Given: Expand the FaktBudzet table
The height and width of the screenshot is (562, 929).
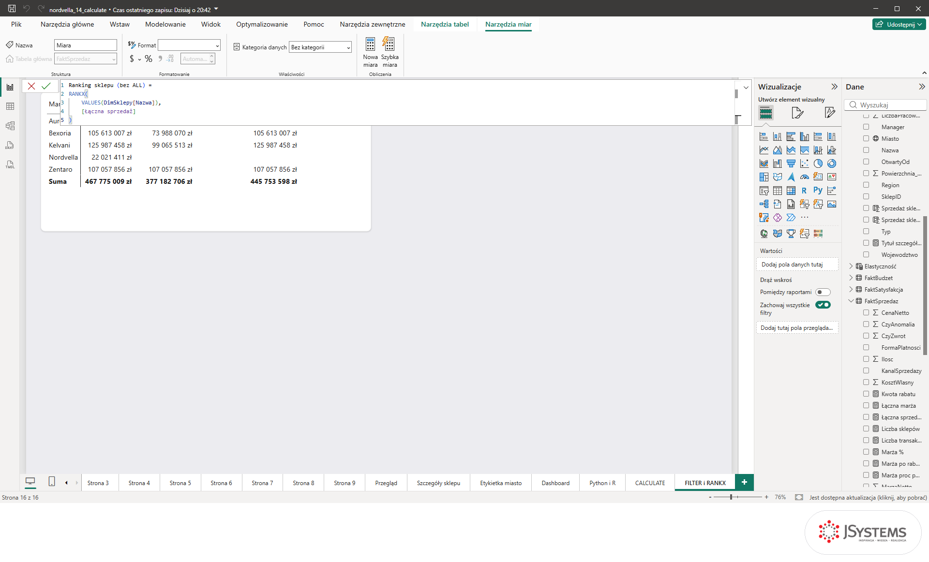Looking at the screenshot, I should tap(851, 278).
